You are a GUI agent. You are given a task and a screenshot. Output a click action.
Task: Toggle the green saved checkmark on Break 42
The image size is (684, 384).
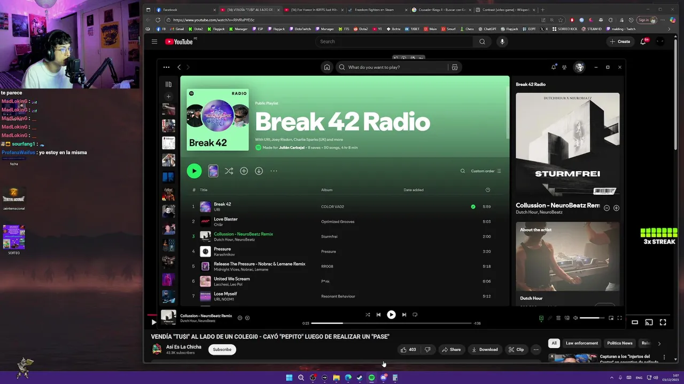[473, 206]
